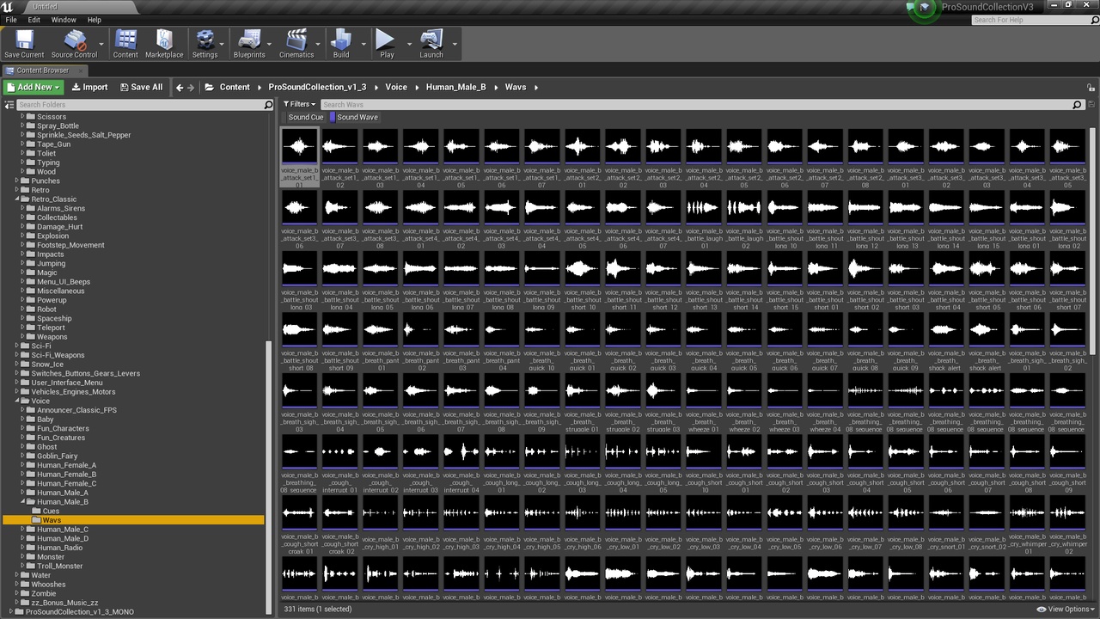
Task: Click the folder tree vertical scrollbar
Action: [270, 477]
